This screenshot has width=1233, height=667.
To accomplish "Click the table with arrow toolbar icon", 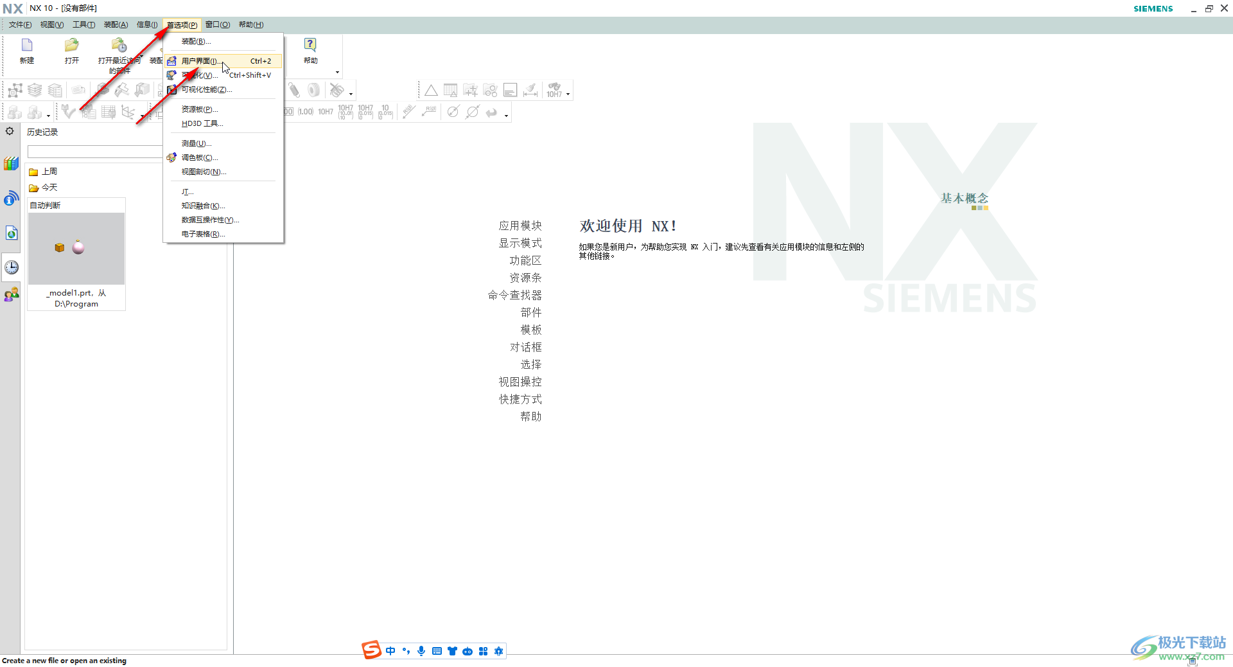I will point(451,91).
